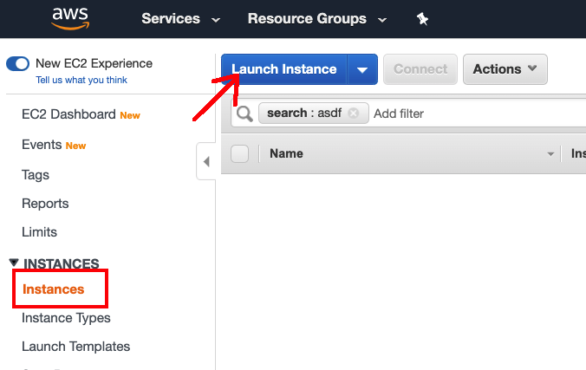Click the Launch Instance button
This screenshot has width=586, height=370.
(x=284, y=69)
